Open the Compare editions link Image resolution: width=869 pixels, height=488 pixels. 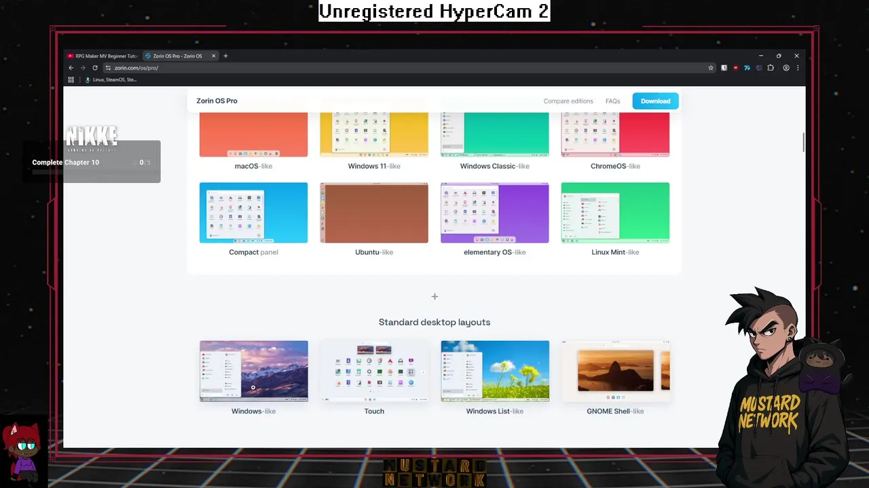568,101
